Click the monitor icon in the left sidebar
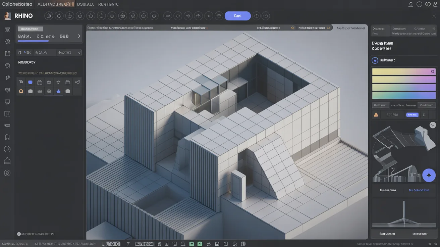The image size is (440, 247). pyautogui.click(x=7, y=102)
